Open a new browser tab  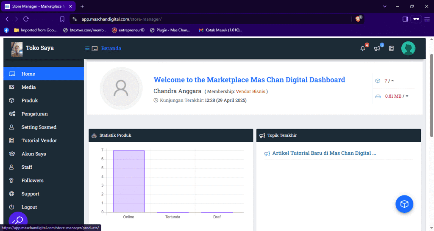click(x=82, y=6)
